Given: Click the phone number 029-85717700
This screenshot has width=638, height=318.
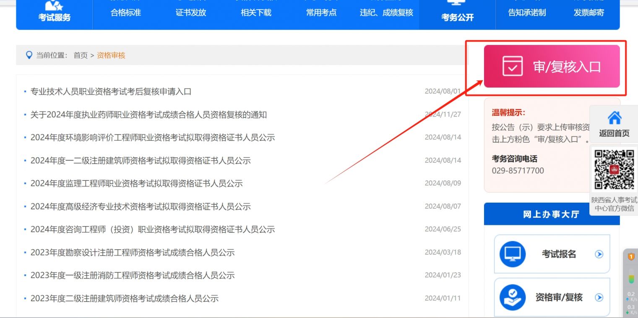Looking at the screenshot, I should coord(518,171).
